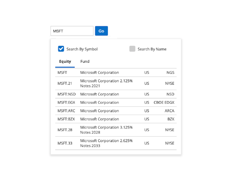Screen dimensions: 234x186
Task: Choose the MSFT:EGX symbol
Action: coord(66,103)
